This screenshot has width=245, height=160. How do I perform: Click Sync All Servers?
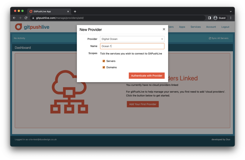(x=219, y=38)
